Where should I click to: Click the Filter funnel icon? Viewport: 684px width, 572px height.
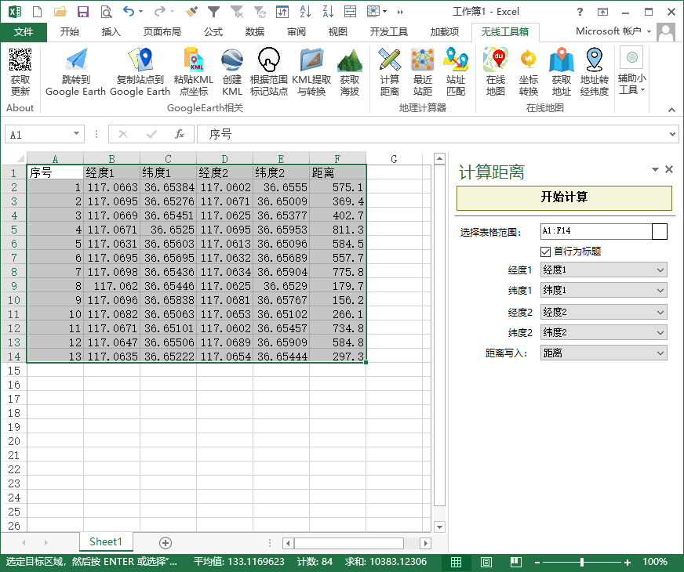coord(213,12)
